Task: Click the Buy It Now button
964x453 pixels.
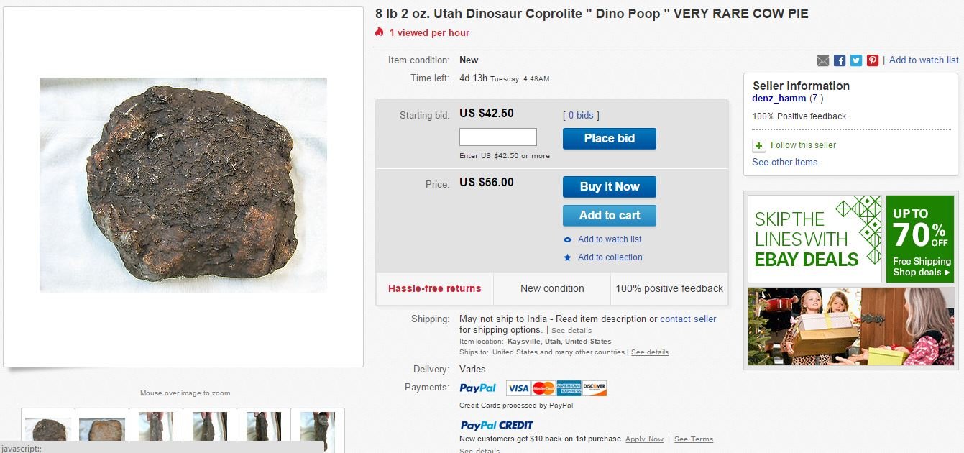Action: (610, 187)
